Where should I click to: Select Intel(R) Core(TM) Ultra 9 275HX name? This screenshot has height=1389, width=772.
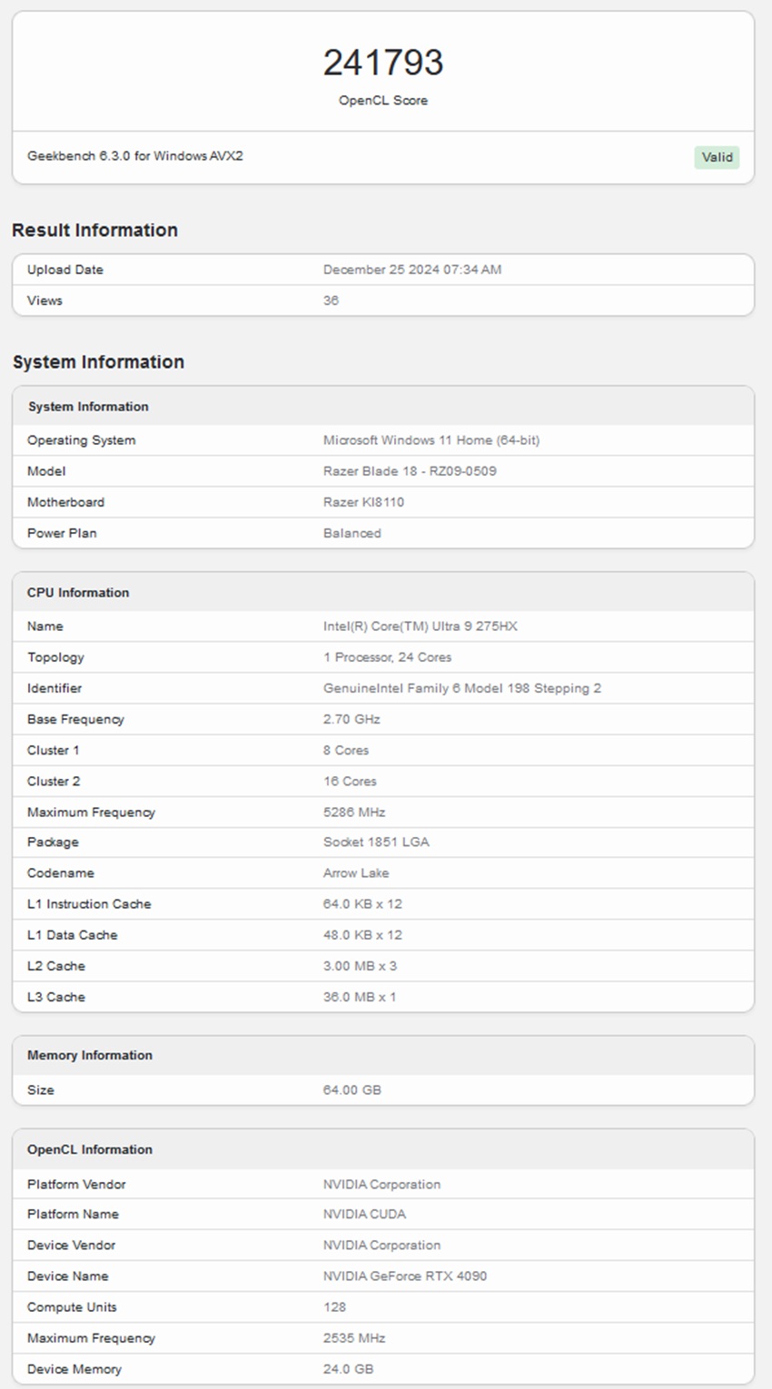pos(421,626)
